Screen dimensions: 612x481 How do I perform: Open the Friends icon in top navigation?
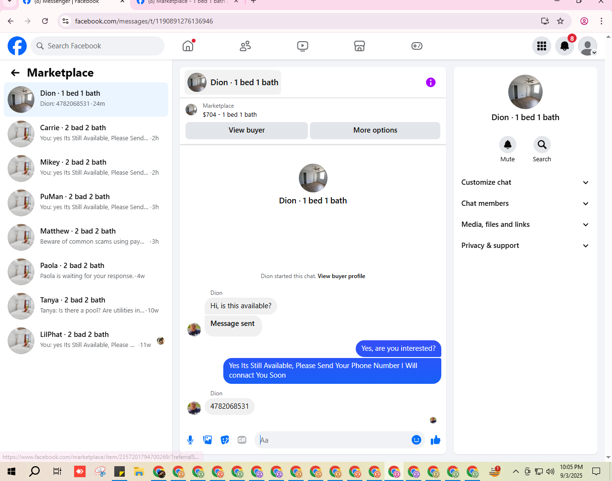tap(245, 46)
